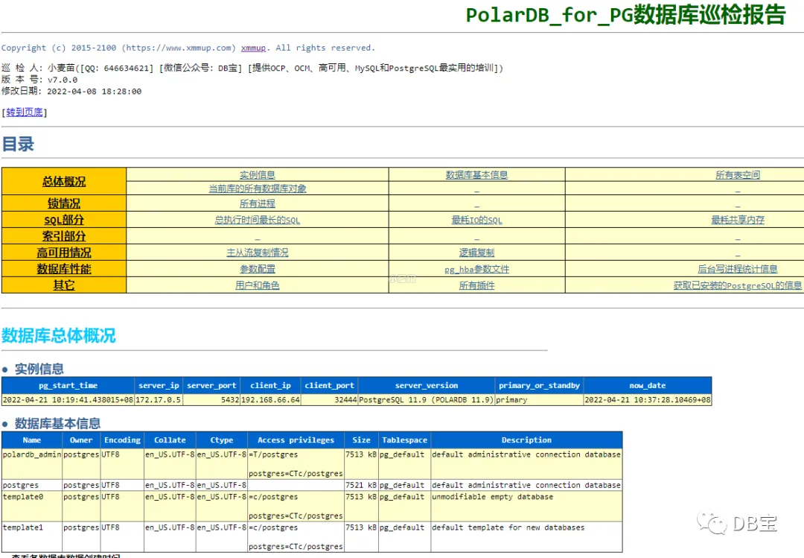
Task: Click the 目录 heading
Action: [18, 145]
